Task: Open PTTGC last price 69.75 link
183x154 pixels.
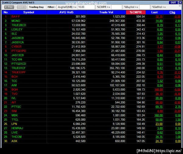Action: pos(159,107)
